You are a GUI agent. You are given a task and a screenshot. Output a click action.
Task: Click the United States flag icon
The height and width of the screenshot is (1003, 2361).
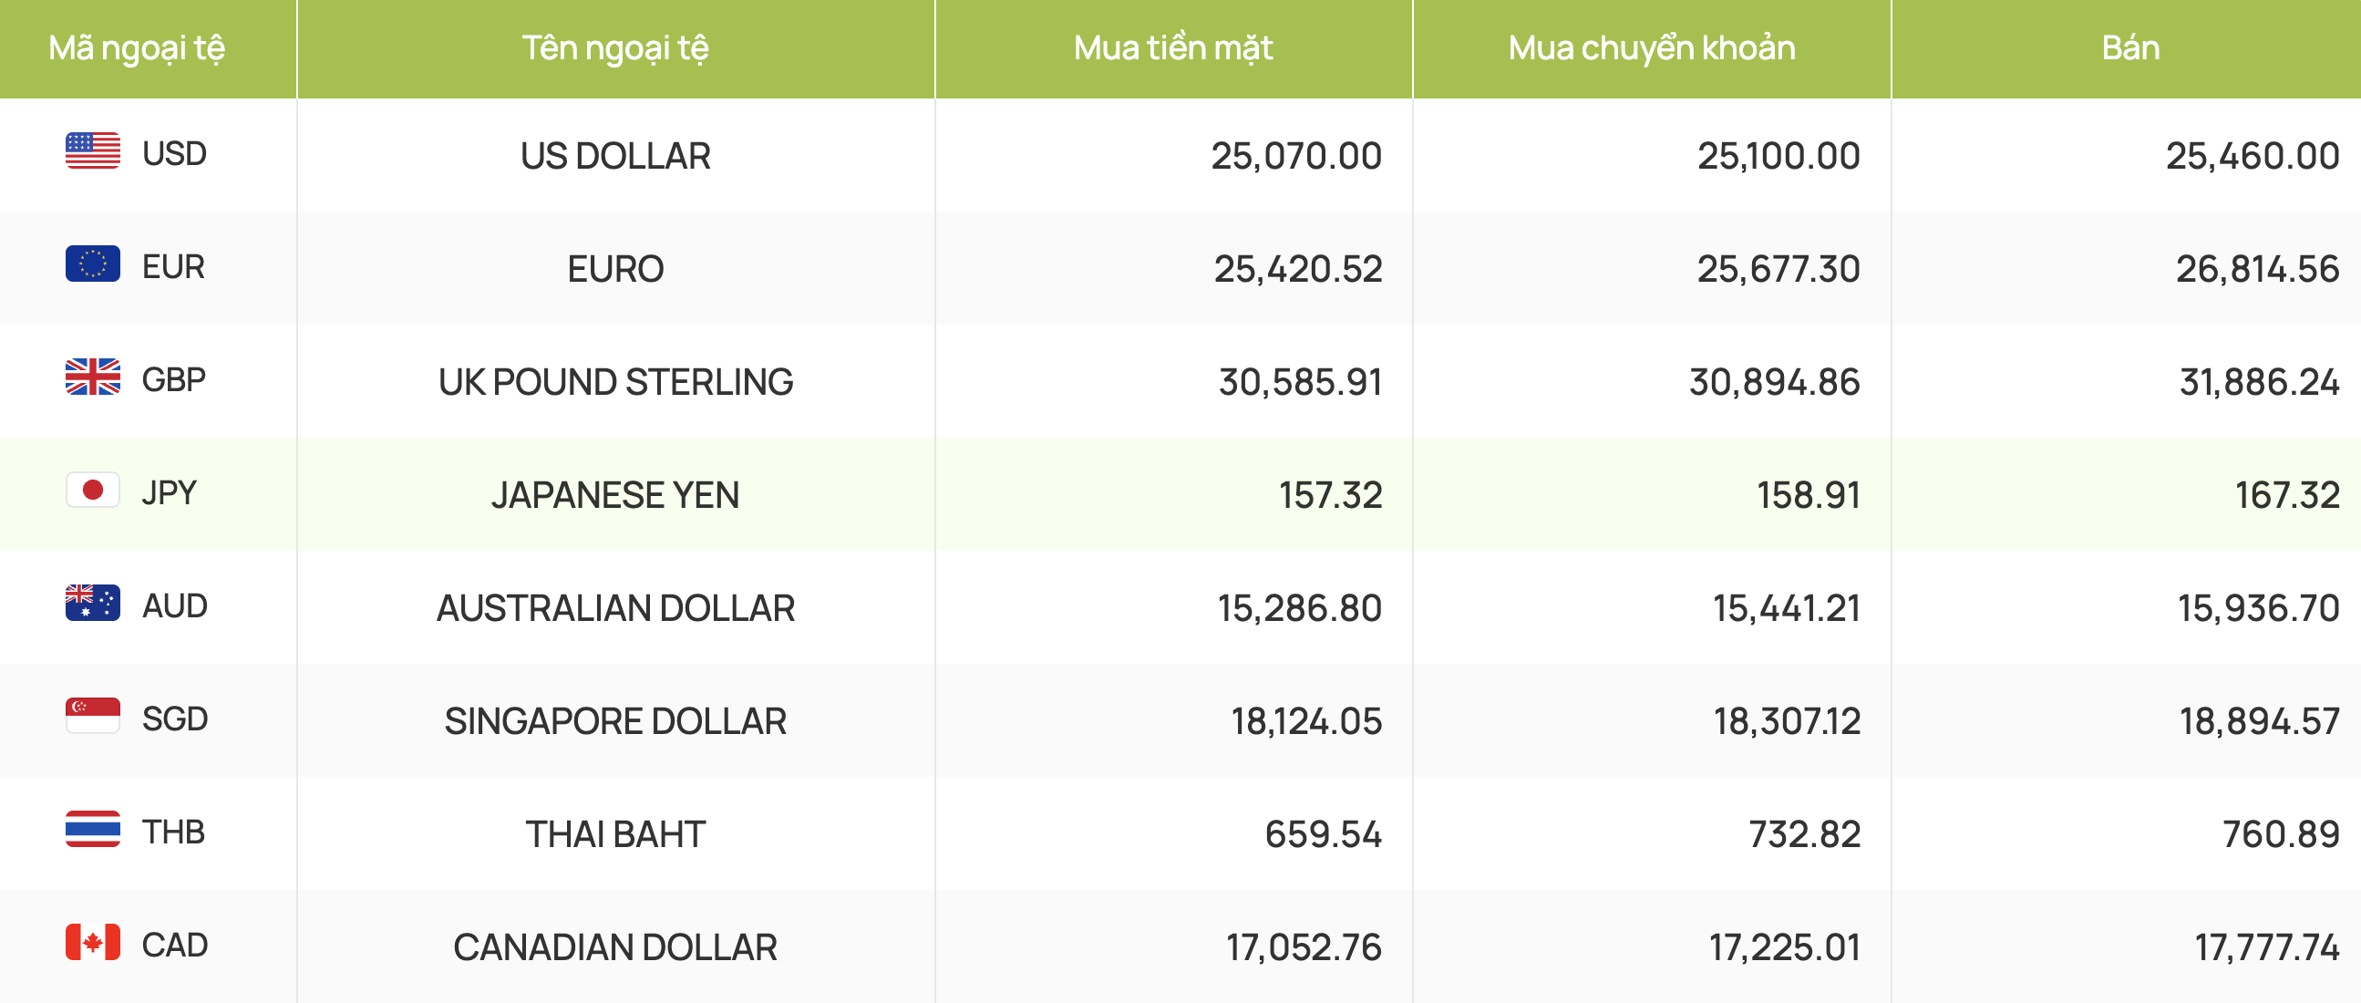tap(93, 151)
